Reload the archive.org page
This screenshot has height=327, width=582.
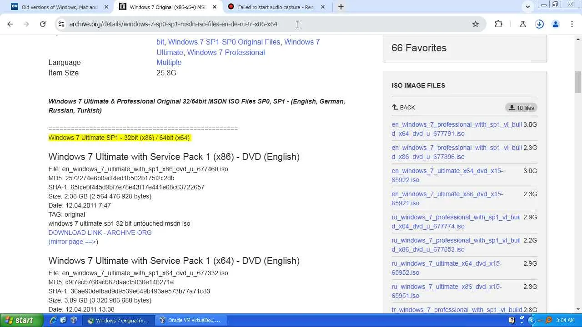pyautogui.click(x=43, y=24)
